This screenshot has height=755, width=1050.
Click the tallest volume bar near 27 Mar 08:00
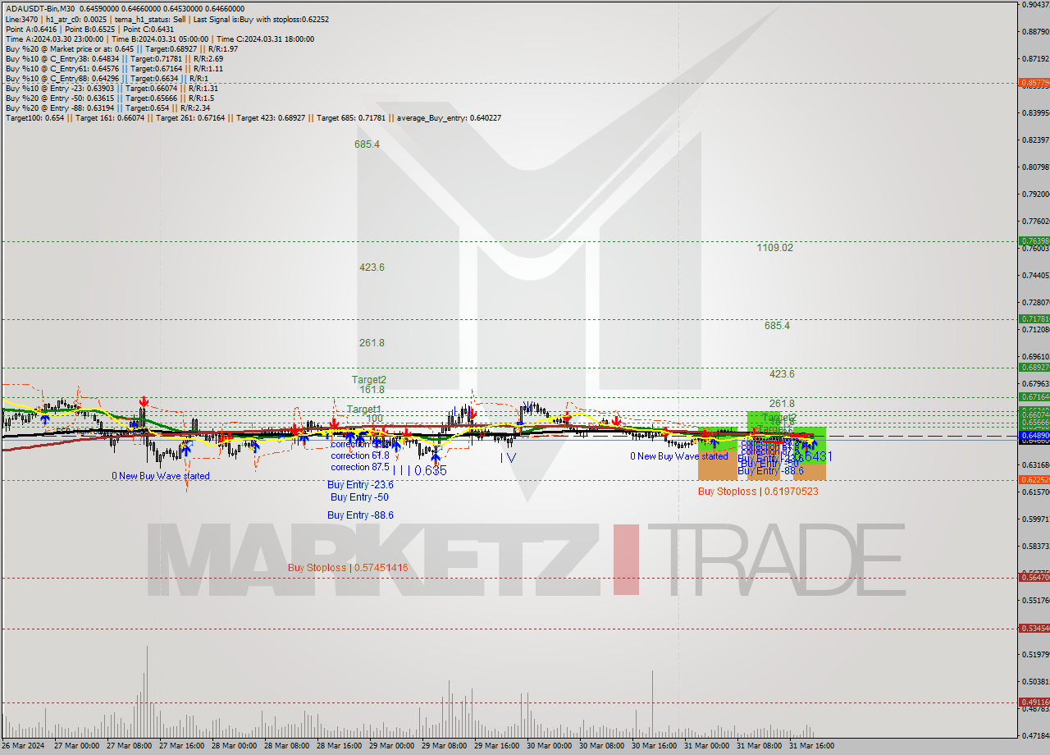pyautogui.click(x=148, y=692)
